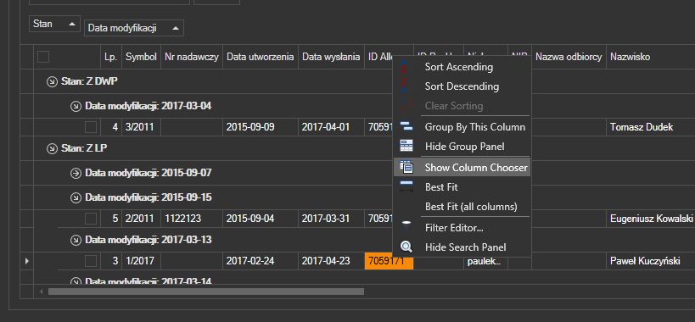The height and width of the screenshot is (322, 695).
Task: Collapse the Data modyfikacji: 2017-03-13 group
Action: pos(76,240)
